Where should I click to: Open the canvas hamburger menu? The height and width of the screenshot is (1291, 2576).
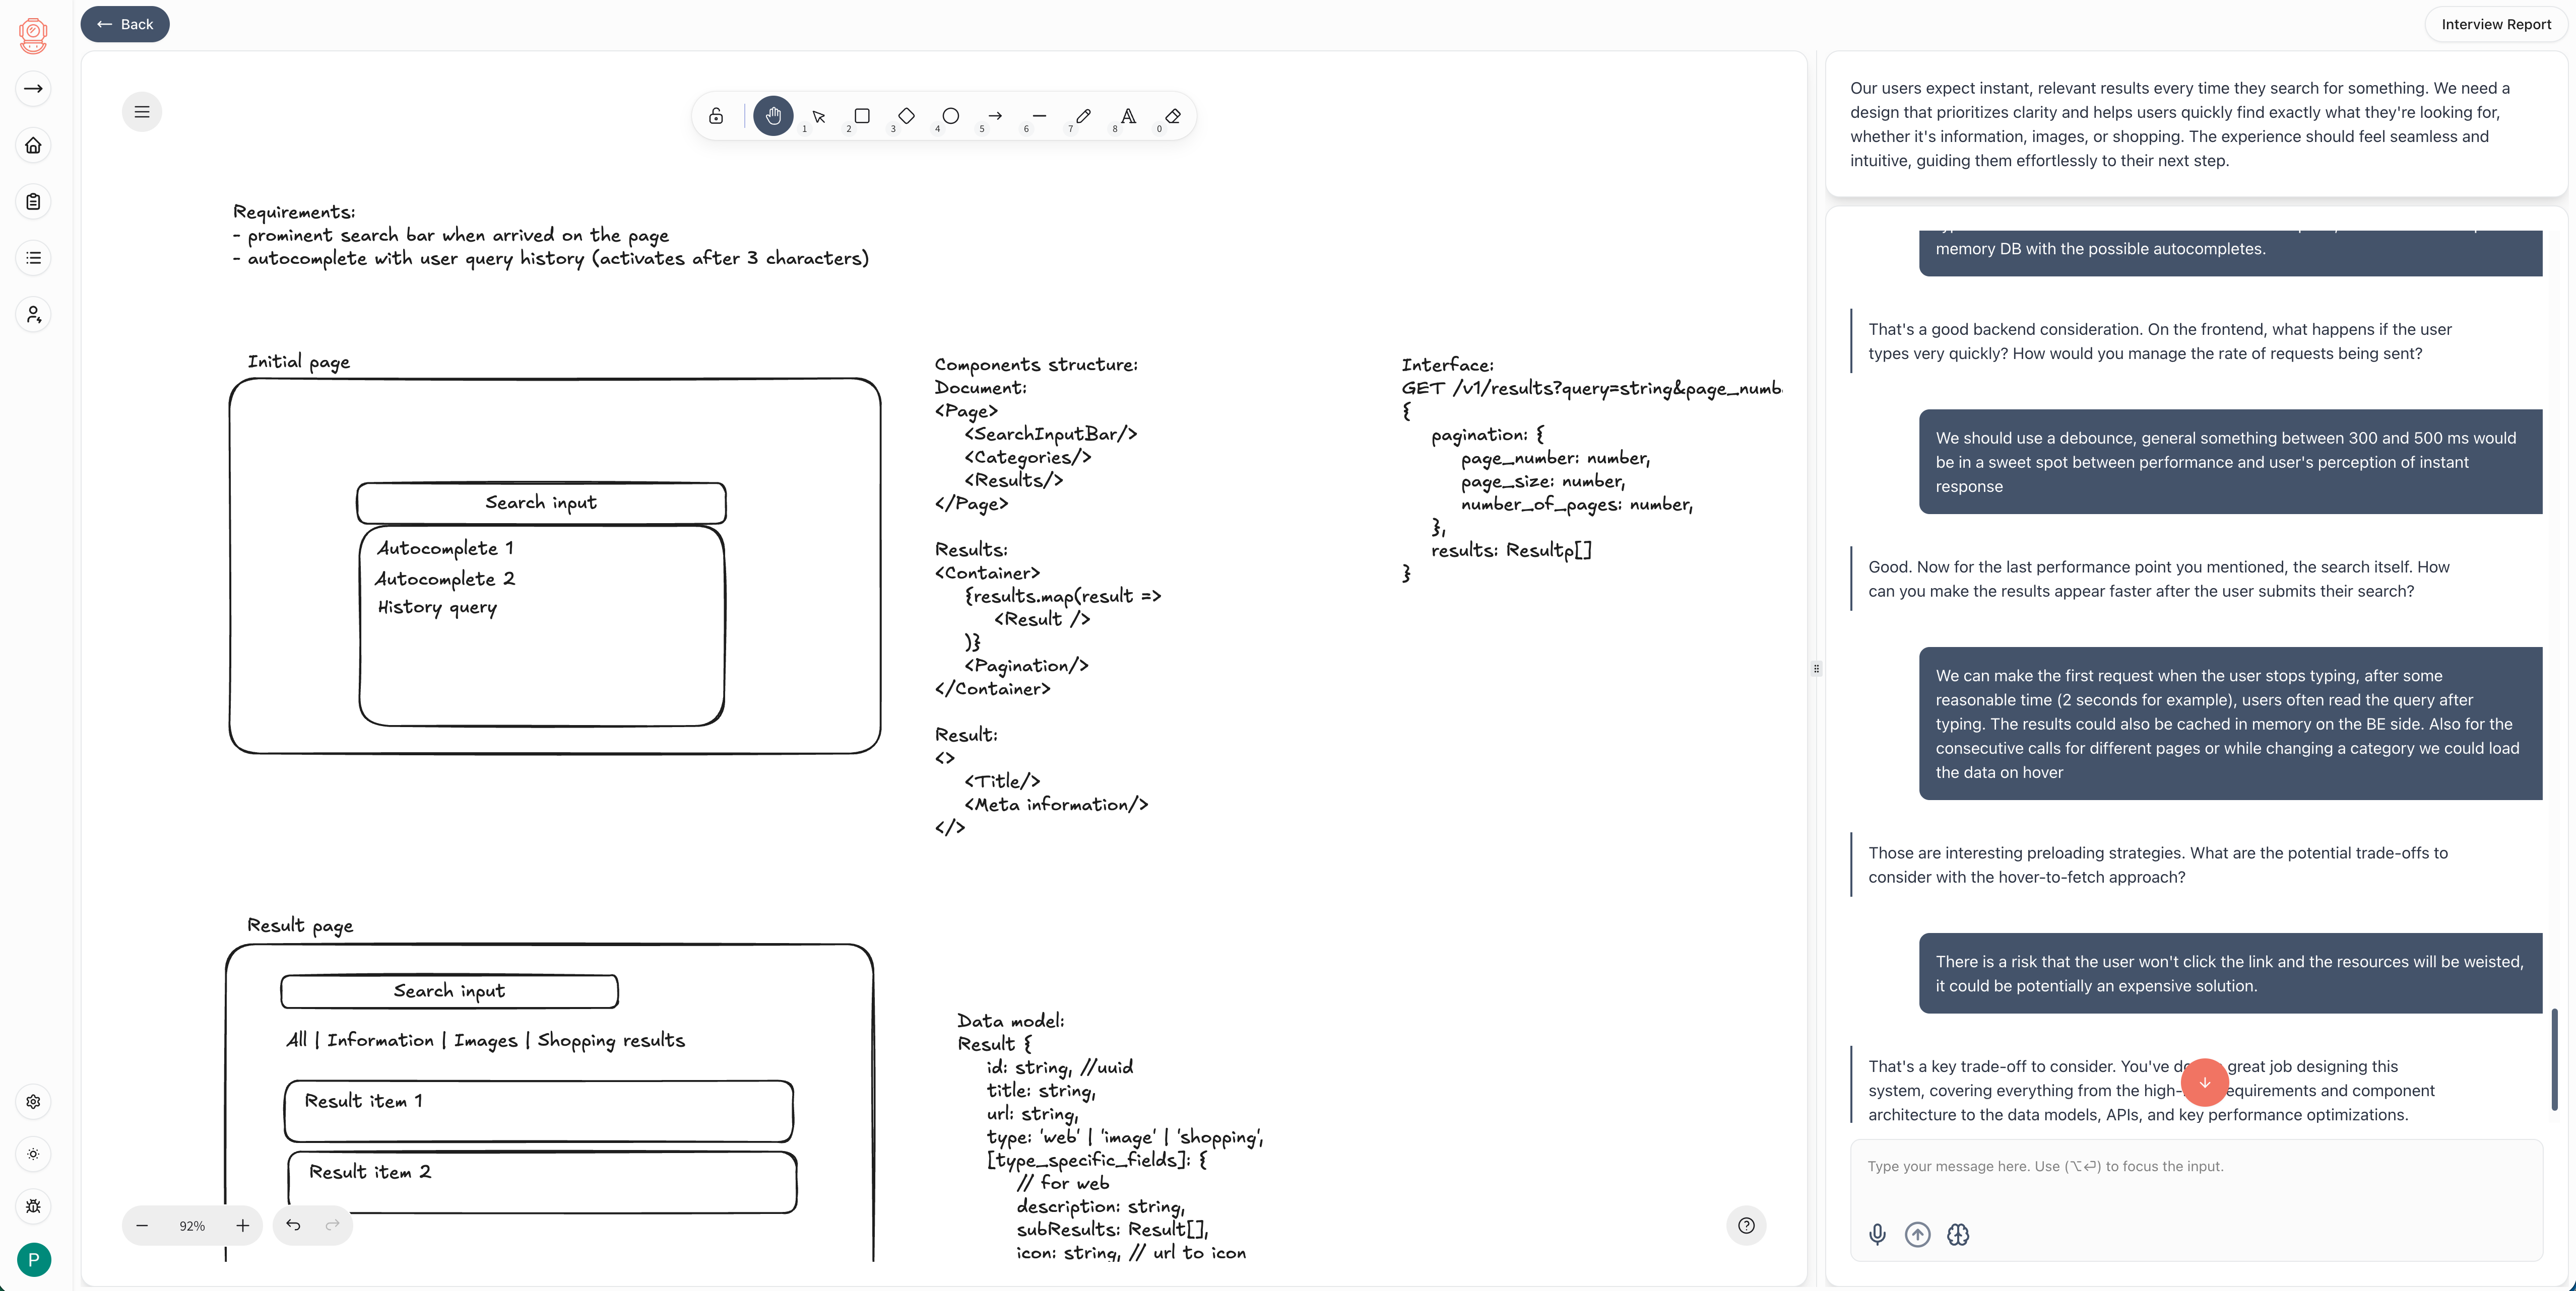point(142,112)
